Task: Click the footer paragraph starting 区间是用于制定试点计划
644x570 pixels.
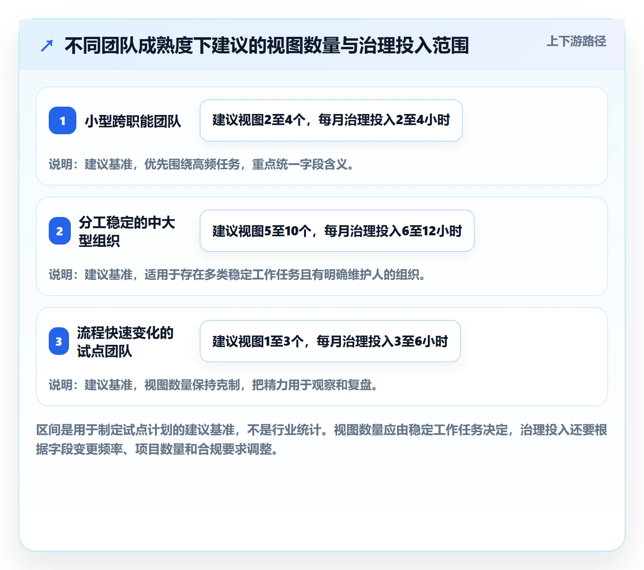Action: coord(322,439)
